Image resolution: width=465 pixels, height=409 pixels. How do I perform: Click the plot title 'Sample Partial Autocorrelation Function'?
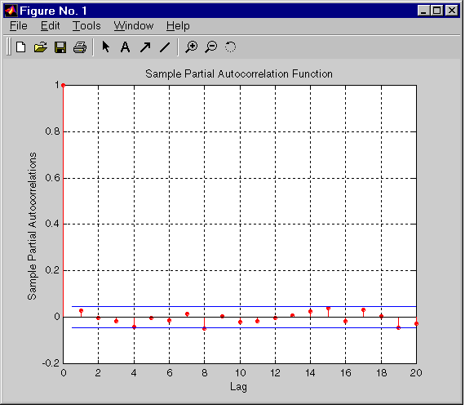[239, 73]
